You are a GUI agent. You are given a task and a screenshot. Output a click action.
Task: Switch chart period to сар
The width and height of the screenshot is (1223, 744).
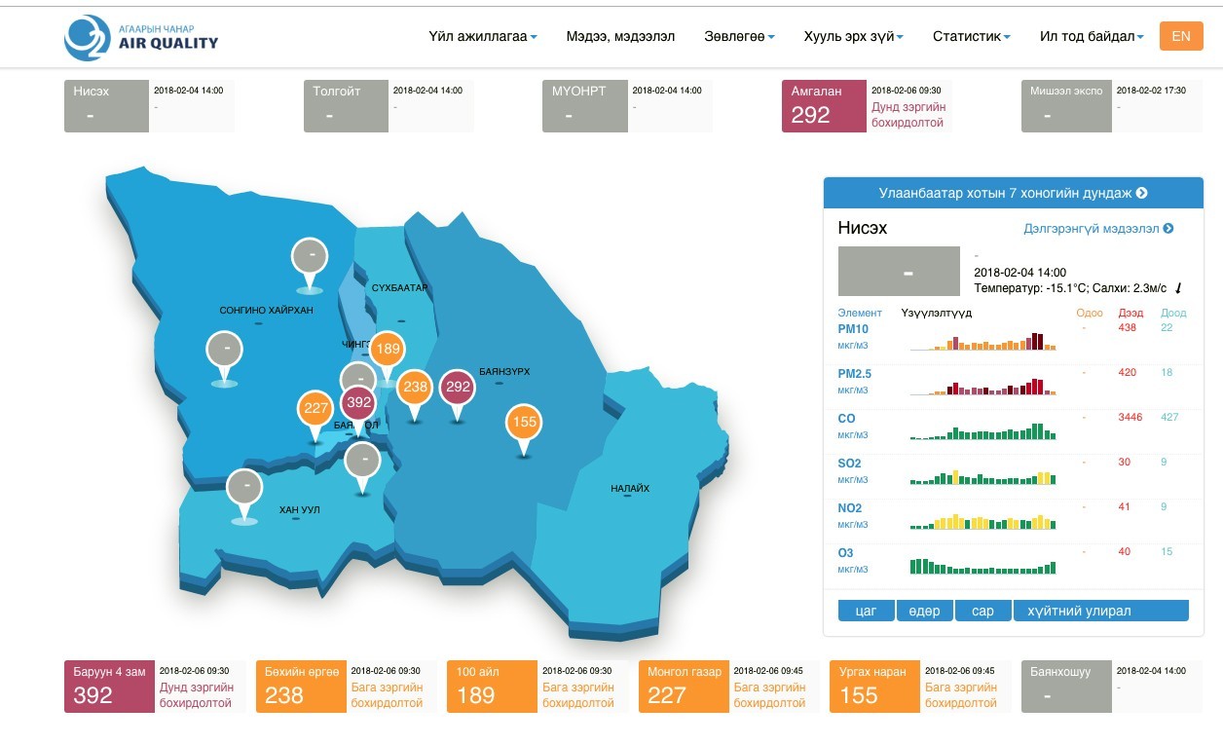pos(982,611)
